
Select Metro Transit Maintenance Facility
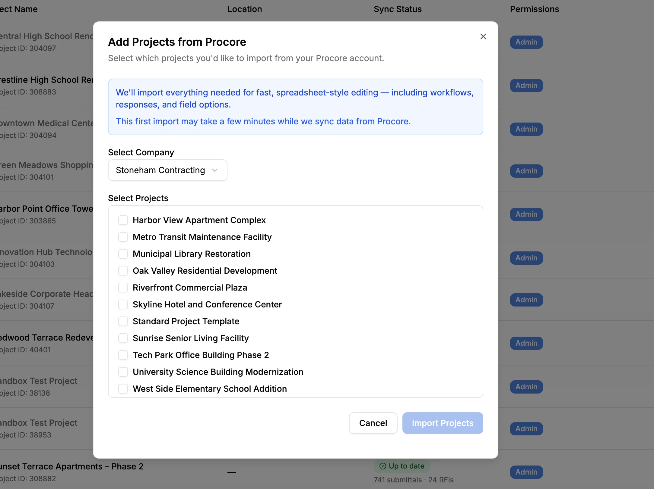tap(123, 237)
